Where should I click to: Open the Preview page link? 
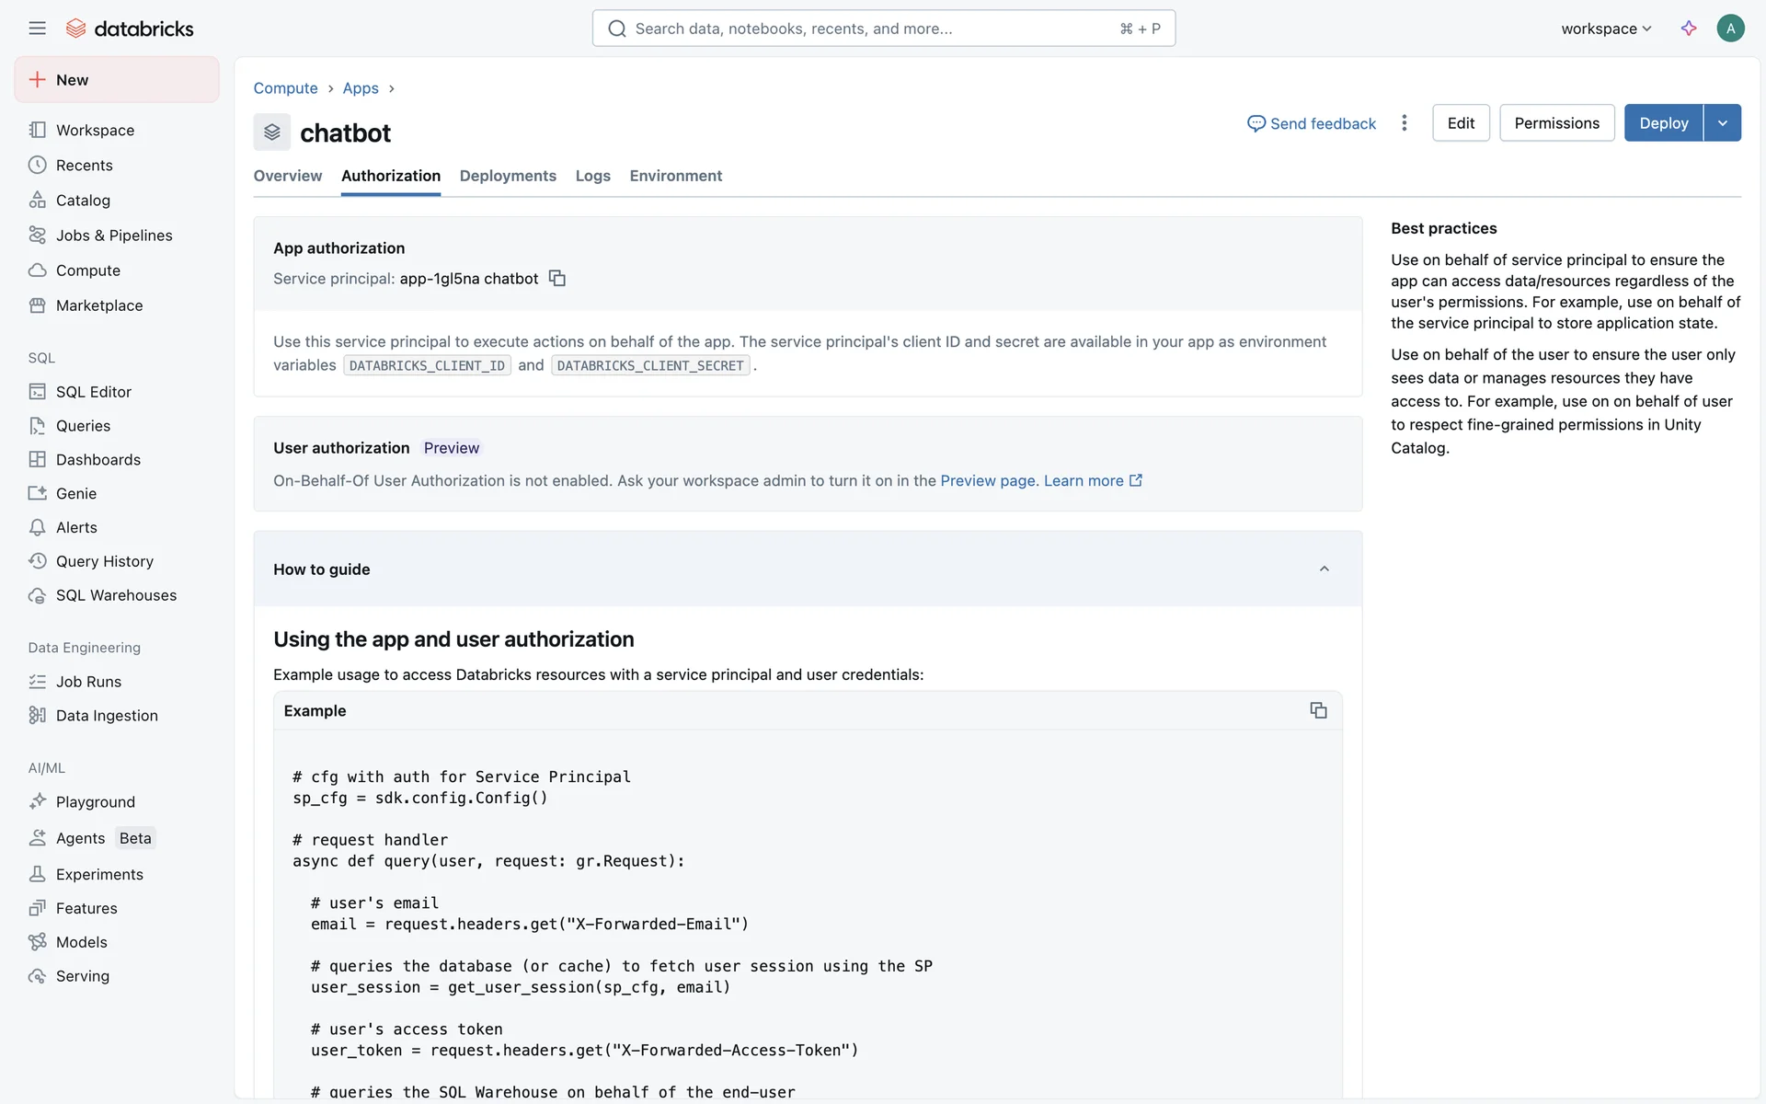(x=988, y=480)
